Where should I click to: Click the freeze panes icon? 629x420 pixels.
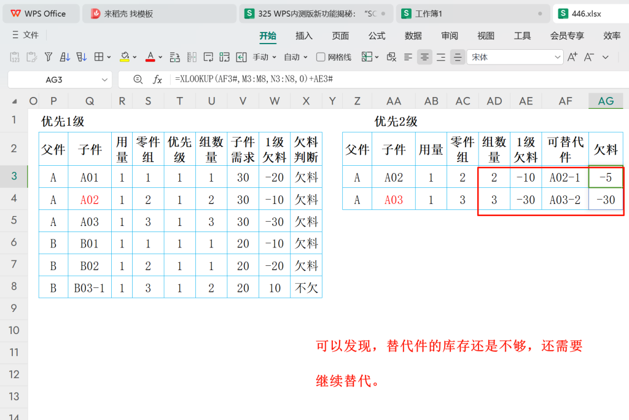(x=367, y=57)
